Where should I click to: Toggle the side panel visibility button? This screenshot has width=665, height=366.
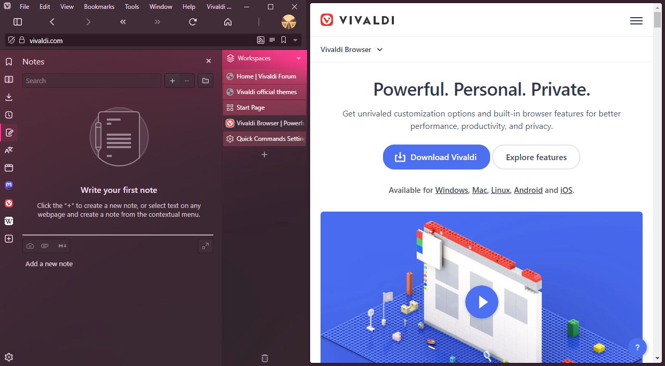pos(18,22)
